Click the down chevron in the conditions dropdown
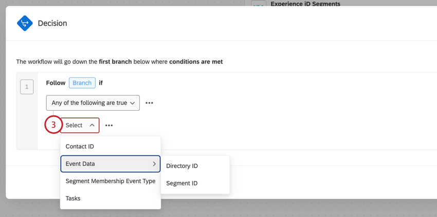437x217 pixels. pyautogui.click(x=132, y=103)
